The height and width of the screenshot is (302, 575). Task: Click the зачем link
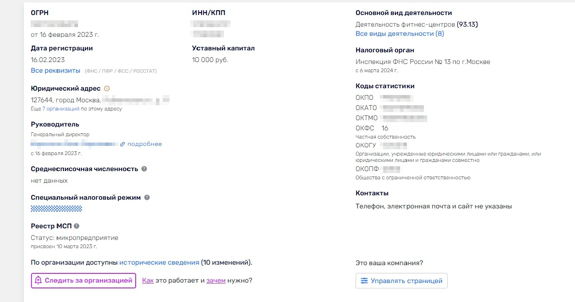(x=216, y=280)
